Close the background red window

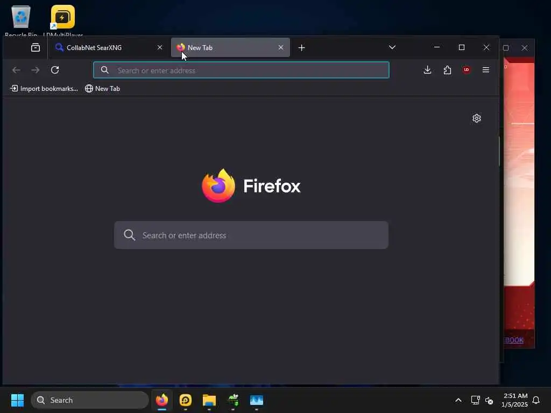(524, 48)
